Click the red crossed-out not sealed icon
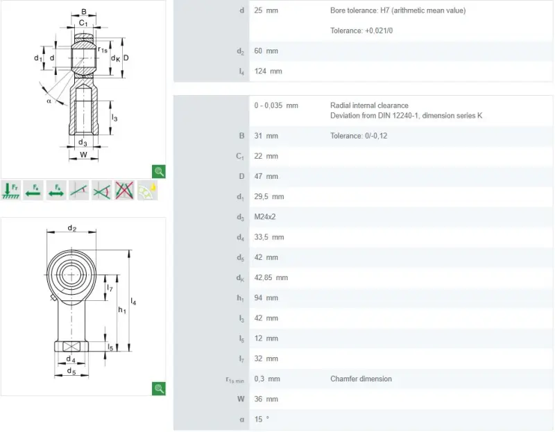The width and height of the screenshot is (555, 432). pyautogui.click(x=125, y=191)
